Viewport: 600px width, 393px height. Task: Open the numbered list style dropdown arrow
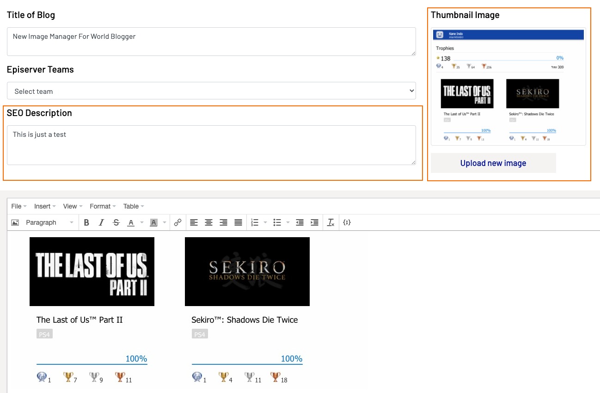265,222
